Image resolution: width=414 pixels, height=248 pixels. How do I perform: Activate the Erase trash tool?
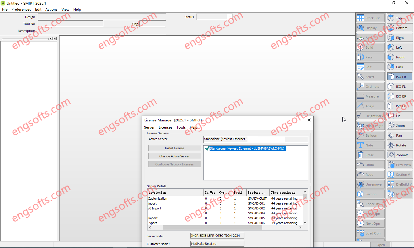coord(370,155)
